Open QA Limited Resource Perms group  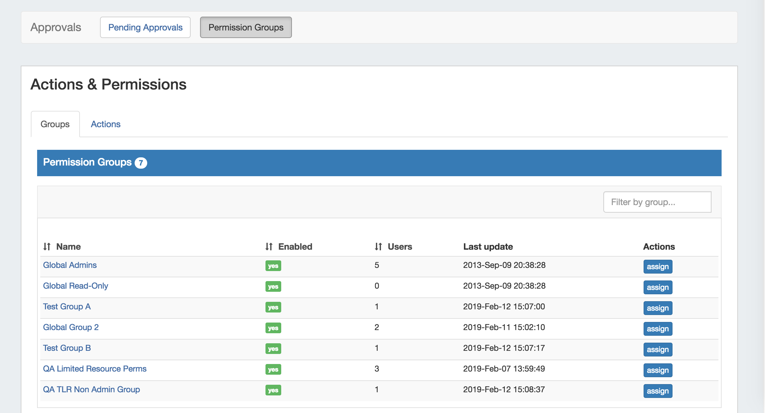tap(95, 369)
